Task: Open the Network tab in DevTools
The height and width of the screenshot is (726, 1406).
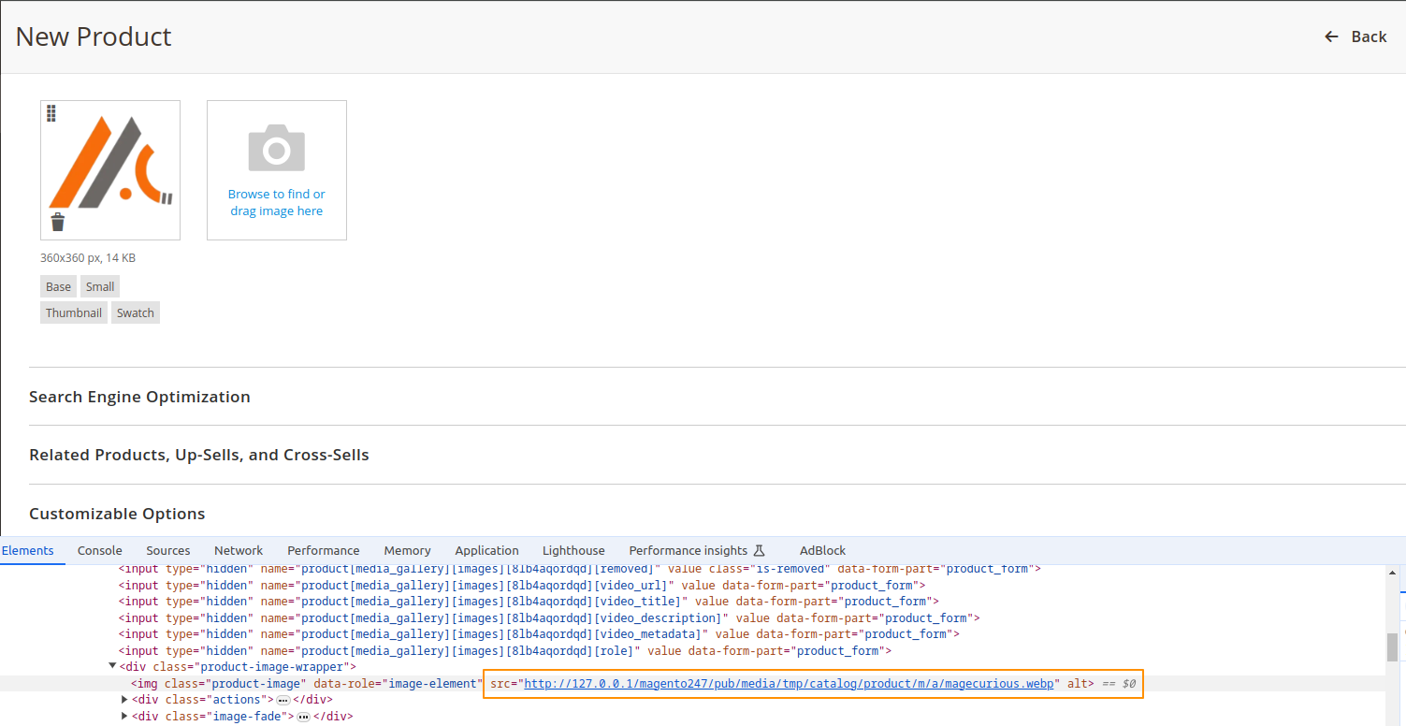Action: click(239, 550)
